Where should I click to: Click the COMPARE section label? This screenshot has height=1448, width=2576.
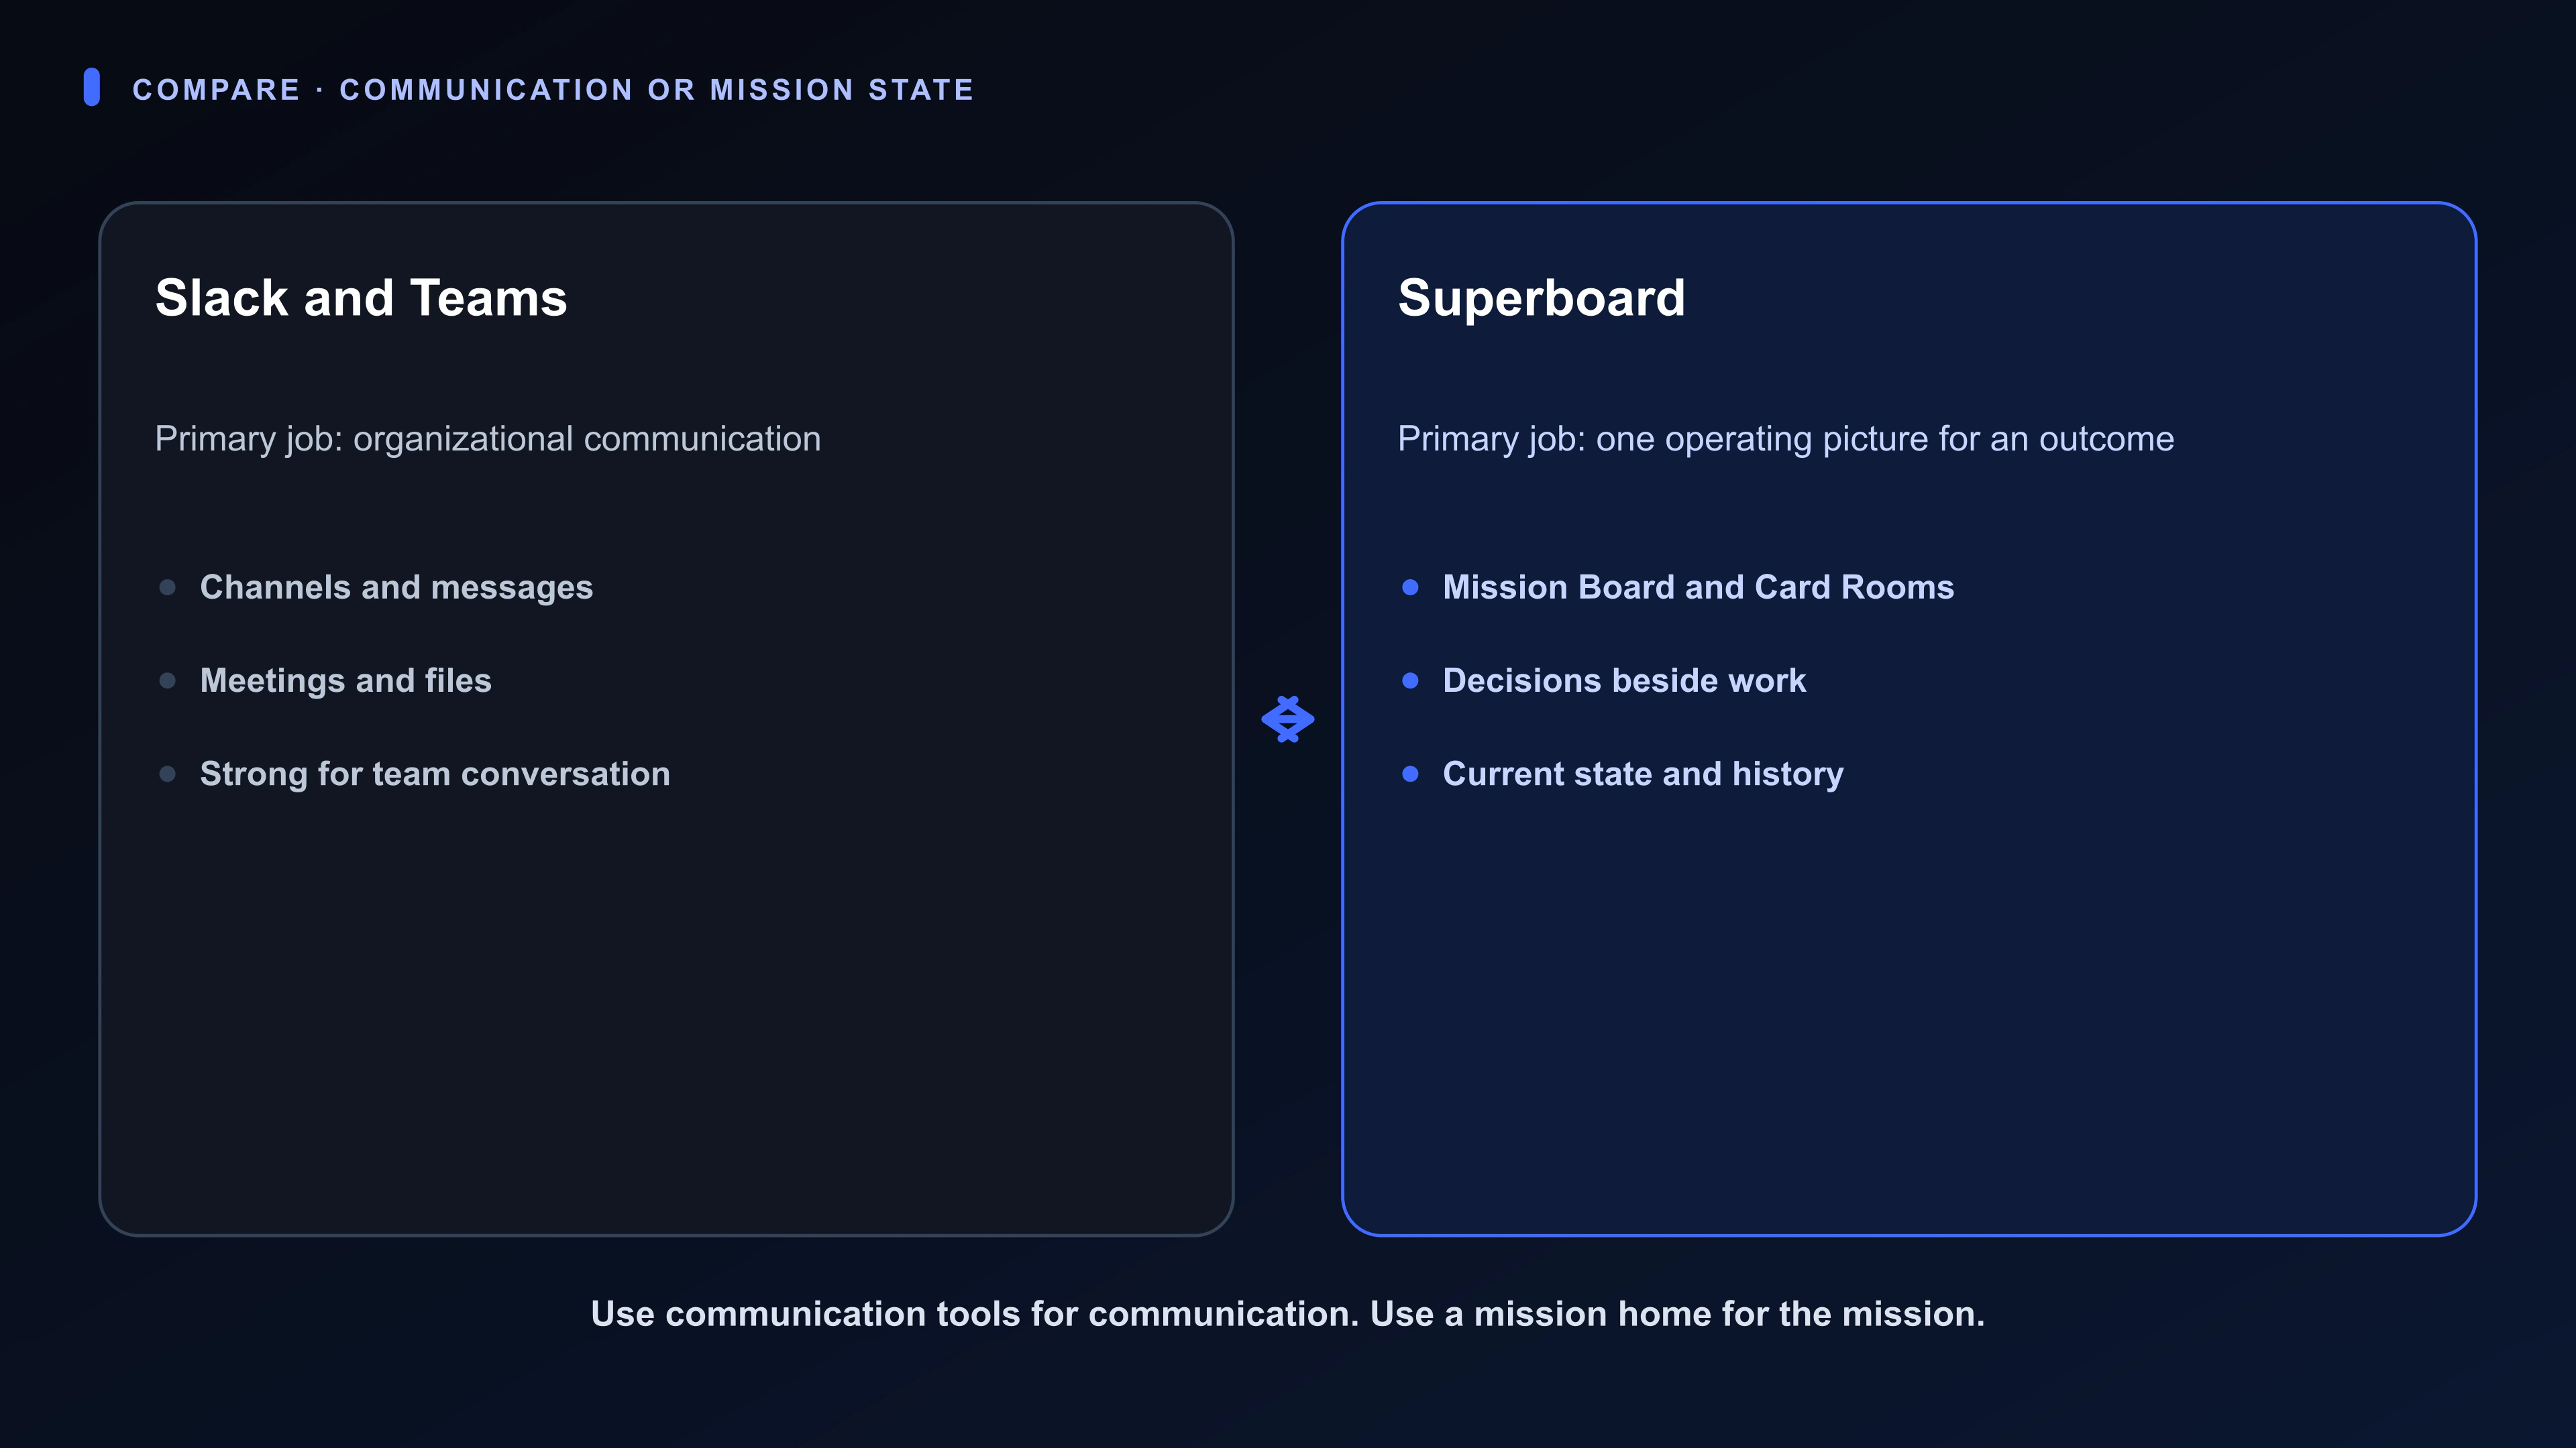pyautogui.click(x=216, y=90)
